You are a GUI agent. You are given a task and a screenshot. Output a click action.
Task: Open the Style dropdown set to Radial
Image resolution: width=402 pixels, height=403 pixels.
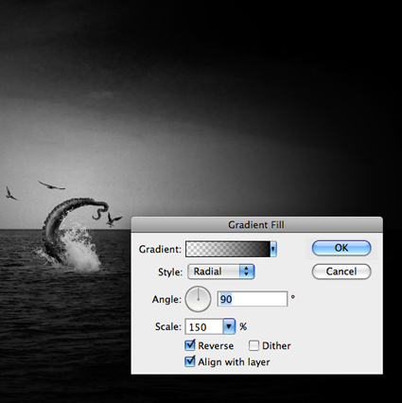click(x=221, y=272)
